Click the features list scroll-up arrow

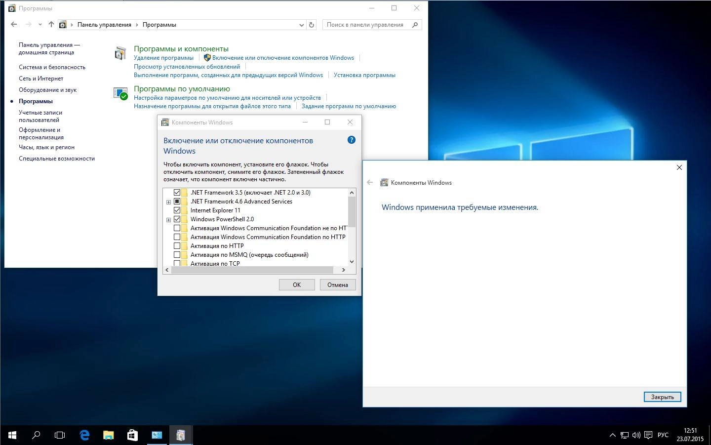(352, 193)
